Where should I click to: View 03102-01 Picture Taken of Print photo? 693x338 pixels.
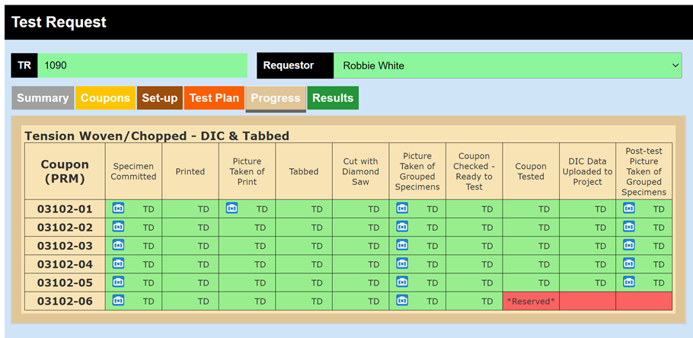click(232, 208)
